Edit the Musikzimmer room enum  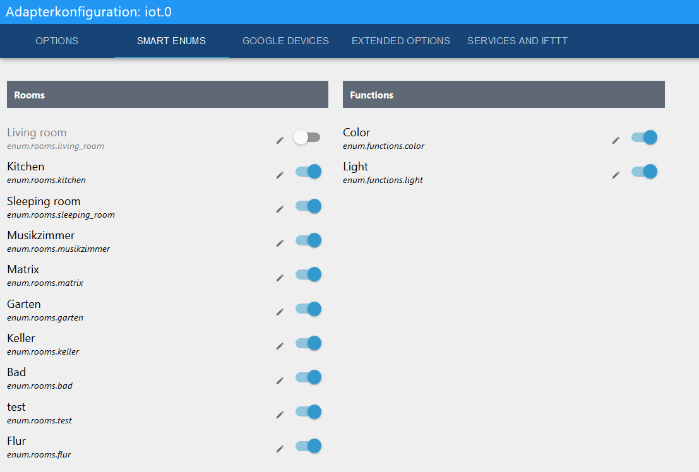(x=280, y=243)
